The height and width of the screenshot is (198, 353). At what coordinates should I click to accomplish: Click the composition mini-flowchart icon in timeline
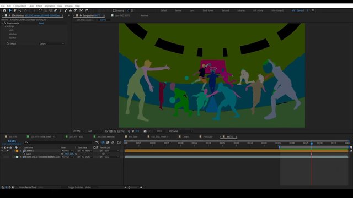point(97,142)
